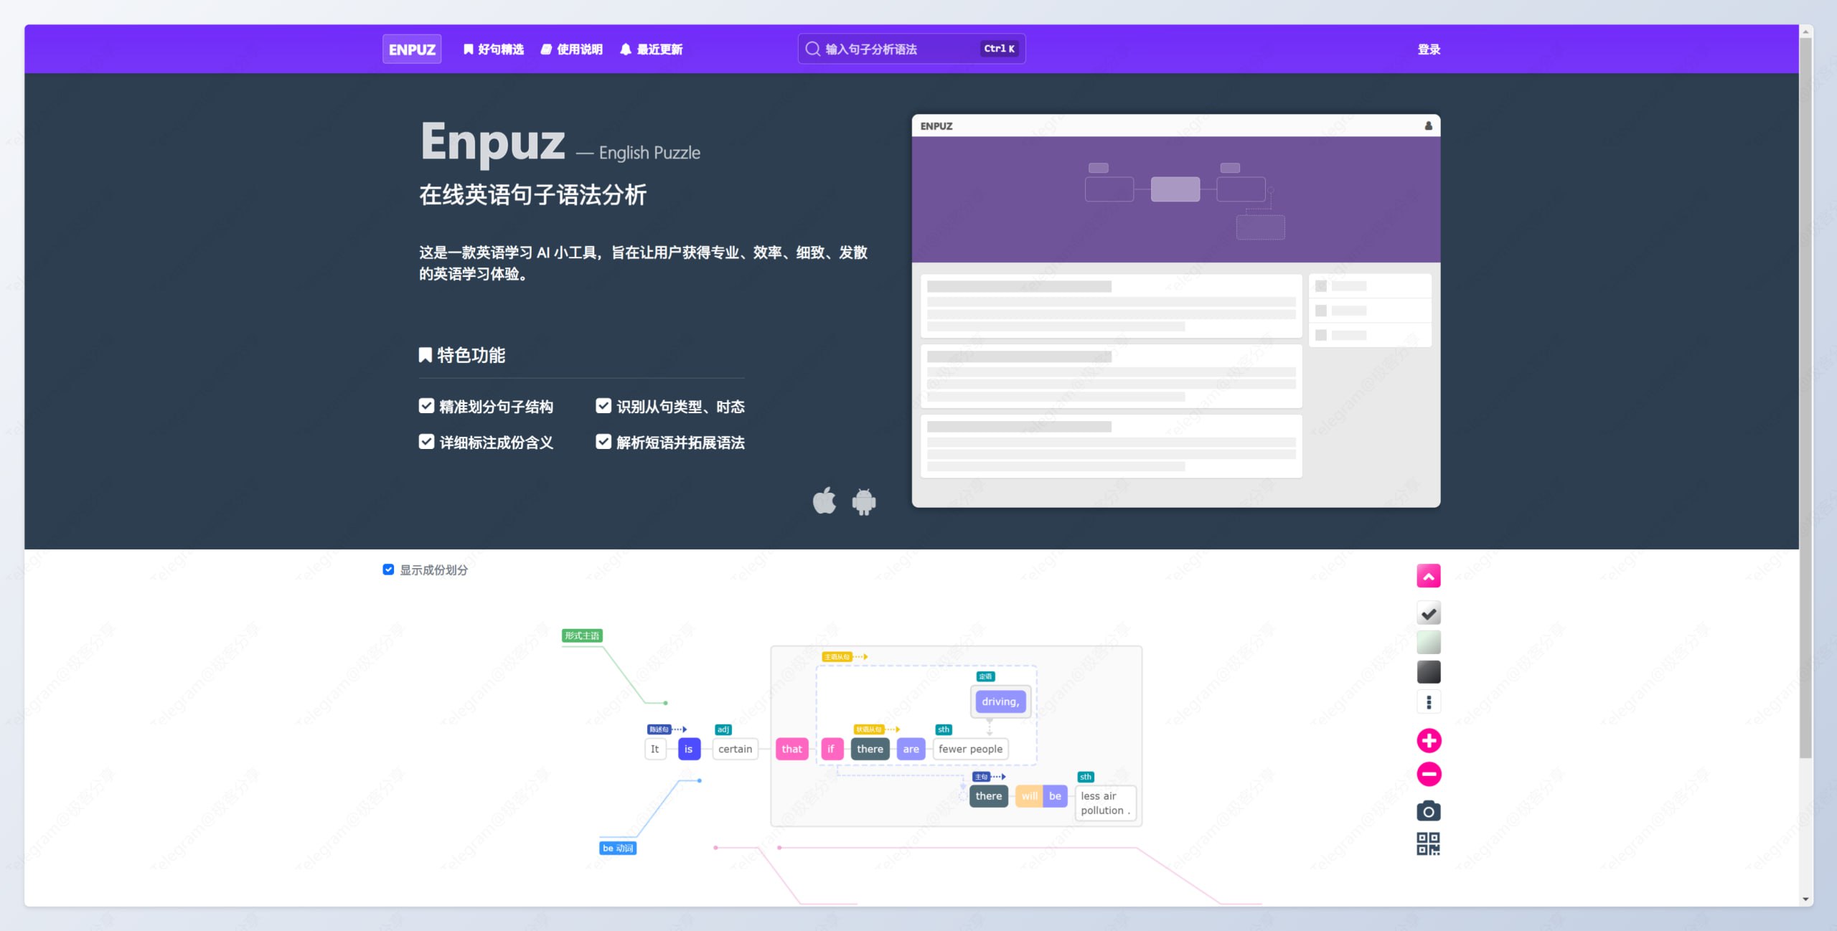The width and height of the screenshot is (1837, 931).
Task: Open the 使用说明 menu item
Action: click(x=572, y=49)
